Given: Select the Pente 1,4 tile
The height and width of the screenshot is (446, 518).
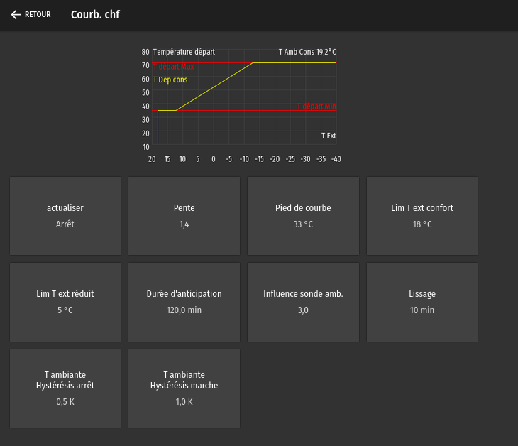Looking at the screenshot, I should click(x=184, y=216).
